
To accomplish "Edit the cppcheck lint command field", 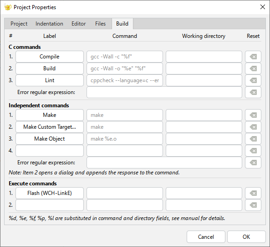I will tap(125, 80).
